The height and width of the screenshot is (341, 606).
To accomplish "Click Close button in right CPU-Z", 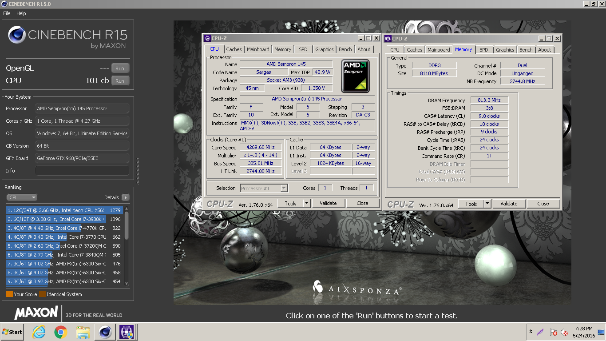I will pos(543,204).
